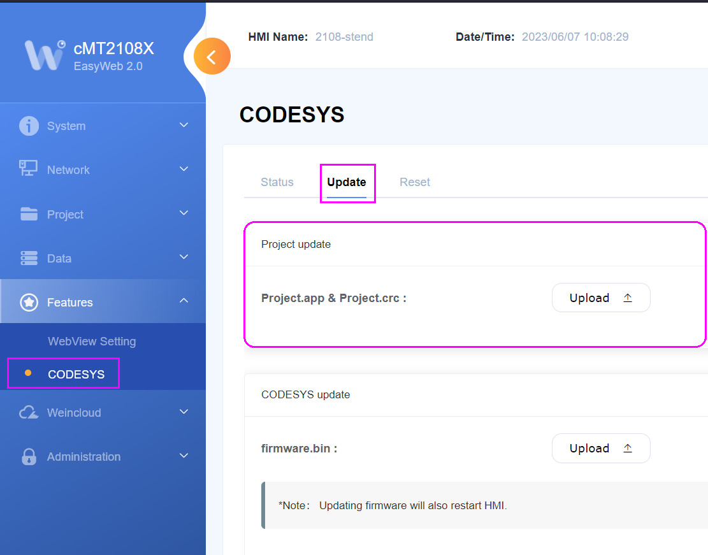Click the System info icon
708x555 pixels.
pyautogui.click(x=29, y=126)
